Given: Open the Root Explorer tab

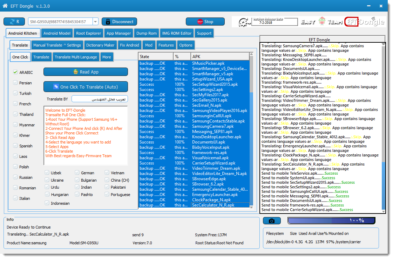Looking at the screenshot, I should (x=88, y=33).
